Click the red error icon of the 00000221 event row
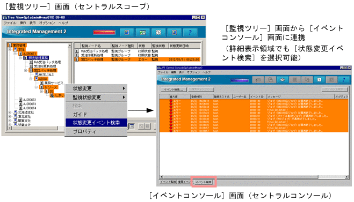354x202 pixels. pyautogui.click(x=171, y=116)
